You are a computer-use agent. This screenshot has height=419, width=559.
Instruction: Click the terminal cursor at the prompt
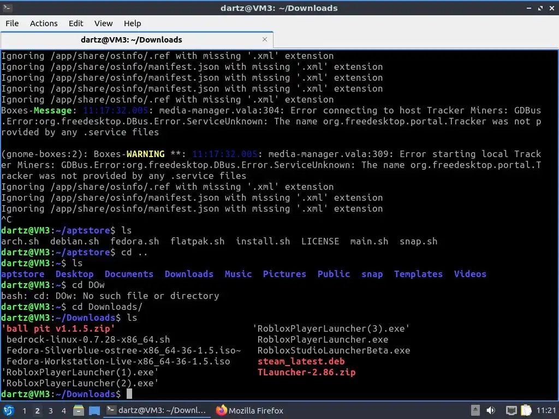click(x=129, y=394)
